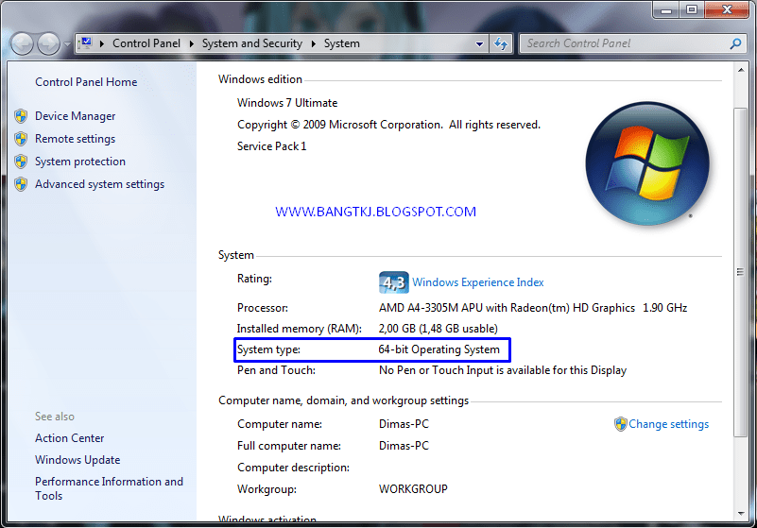Maximize the System window
This screenshot has height=528, width=757.
[x=692, y=9]
